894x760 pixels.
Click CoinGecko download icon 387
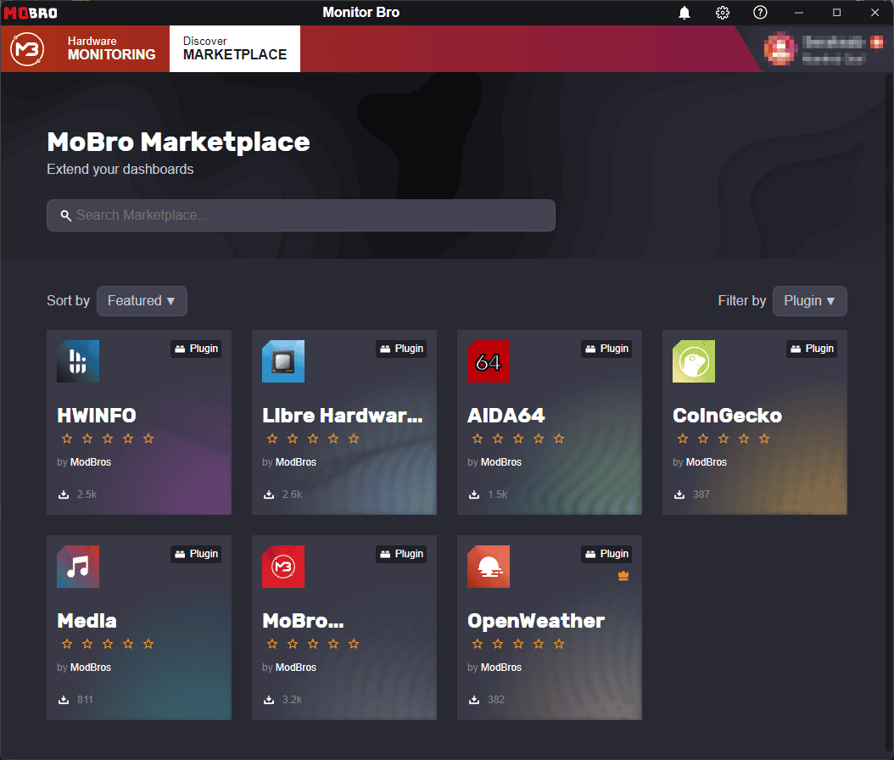(x=679, y=495)
